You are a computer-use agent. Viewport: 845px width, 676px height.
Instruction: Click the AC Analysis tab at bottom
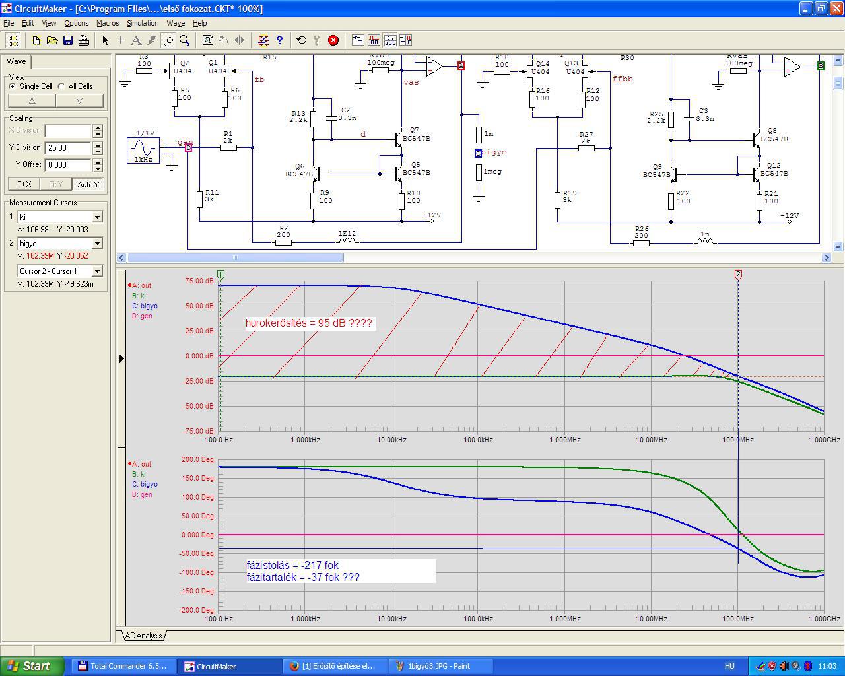[143, 636]
